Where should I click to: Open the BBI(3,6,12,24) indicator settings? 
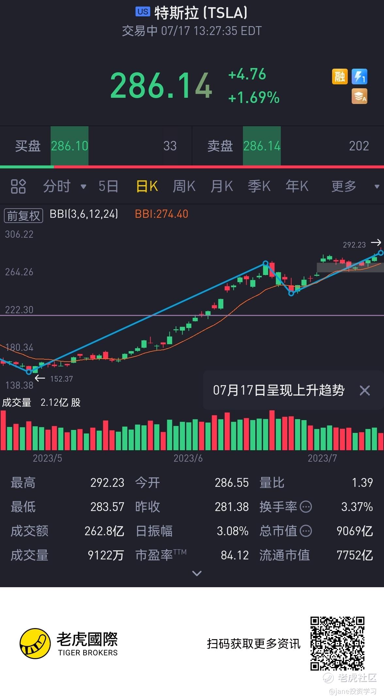(x=84, y=214)
